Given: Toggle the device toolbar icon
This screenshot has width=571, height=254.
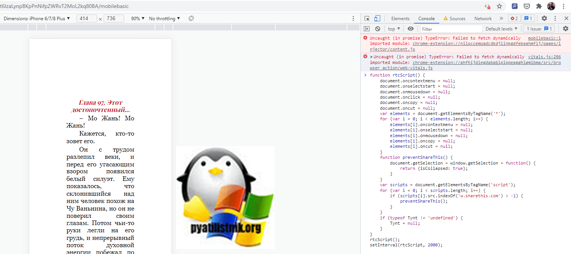Looking at the screenshot, I should tap(377, 18).
